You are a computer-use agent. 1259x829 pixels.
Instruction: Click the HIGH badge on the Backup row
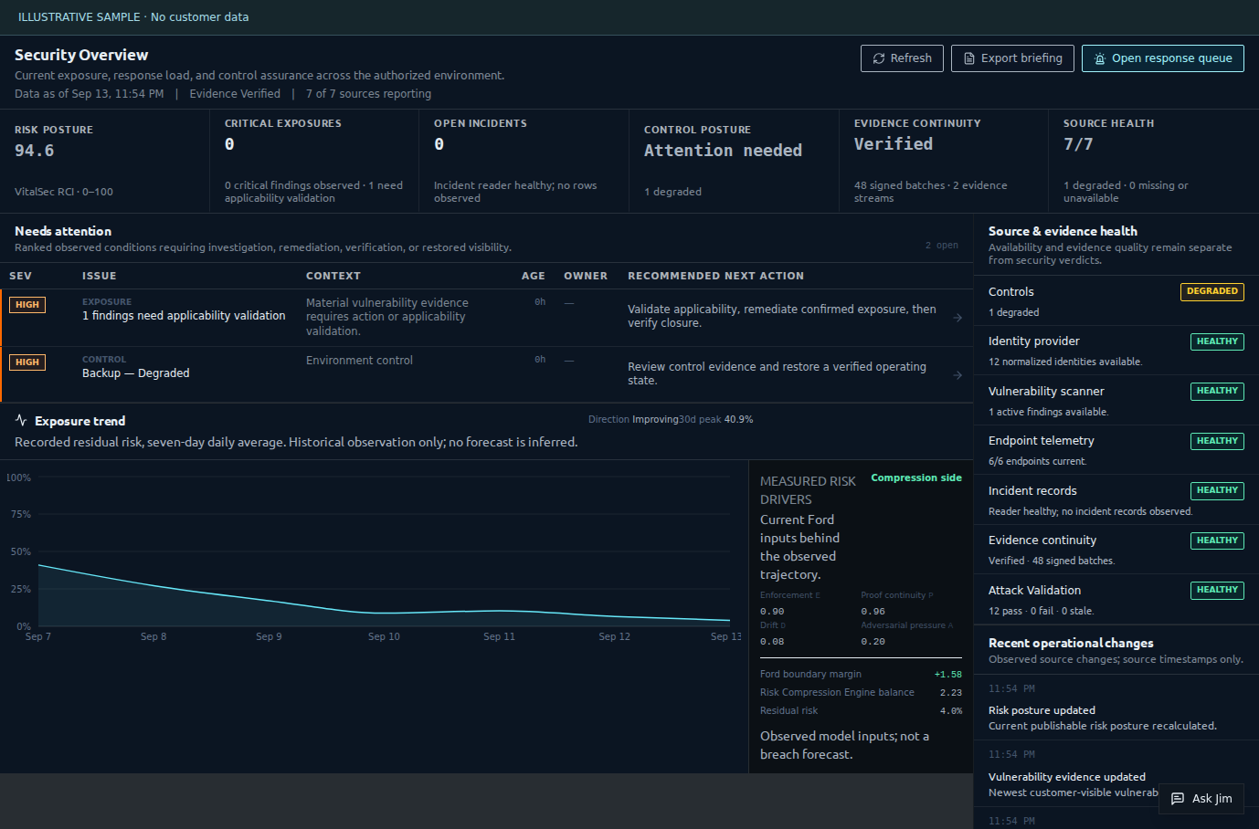[27, 362]
